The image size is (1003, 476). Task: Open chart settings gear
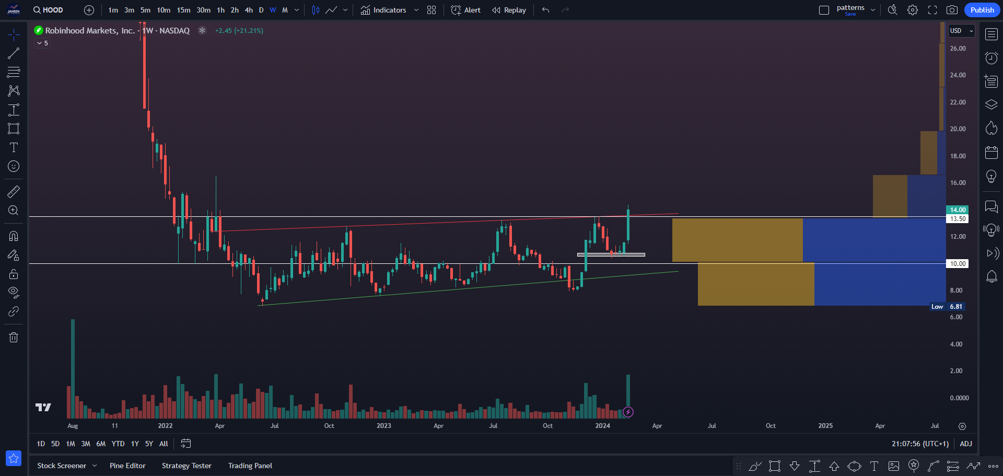913,10
